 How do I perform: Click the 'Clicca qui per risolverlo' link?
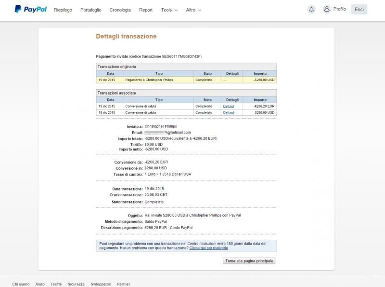tap(209, 248)
